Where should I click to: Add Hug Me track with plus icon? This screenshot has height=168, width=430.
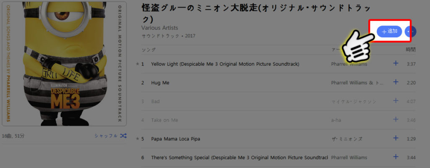tap(396, 82)
